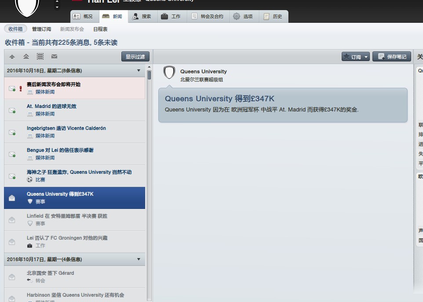
Task: Switch to the 新闻 news tab
Action: 113,16
